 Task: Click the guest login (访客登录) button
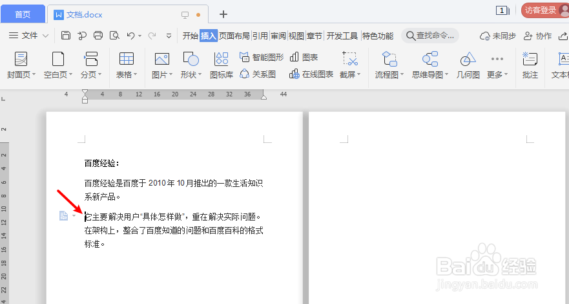[544, 10]
